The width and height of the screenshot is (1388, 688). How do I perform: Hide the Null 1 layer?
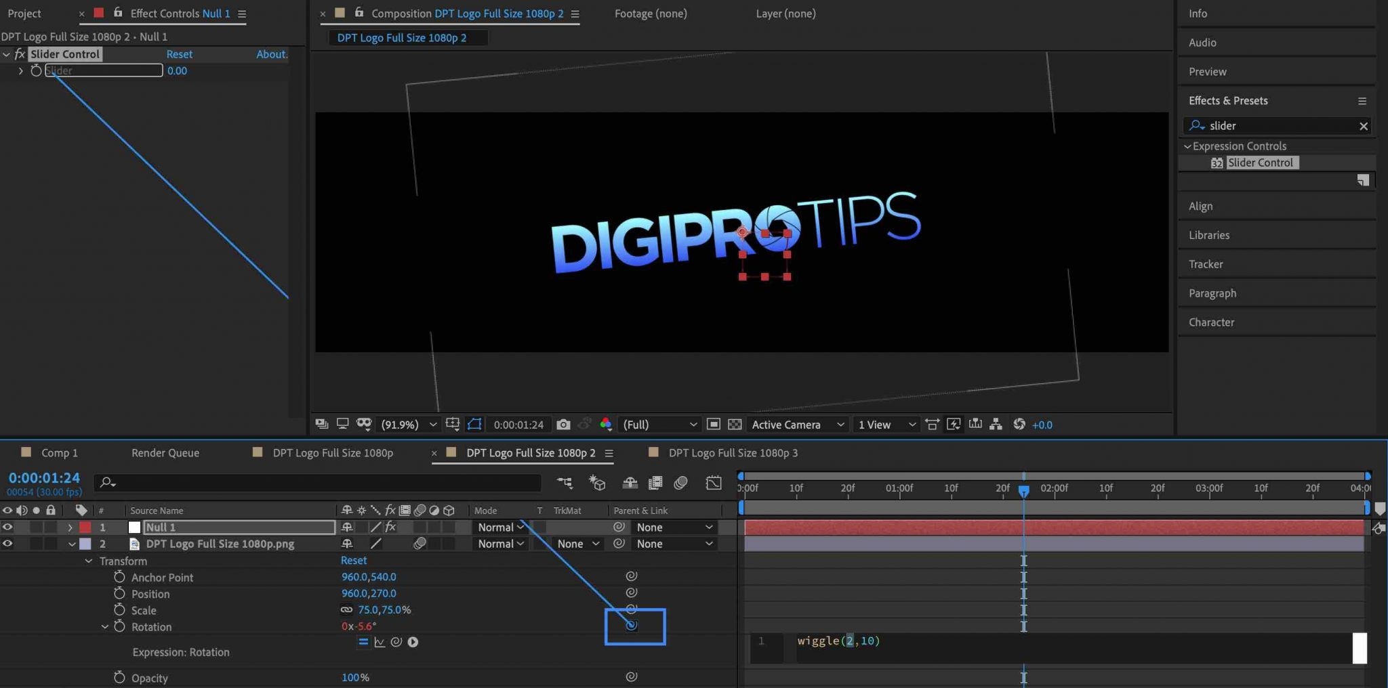coord(7,527)
